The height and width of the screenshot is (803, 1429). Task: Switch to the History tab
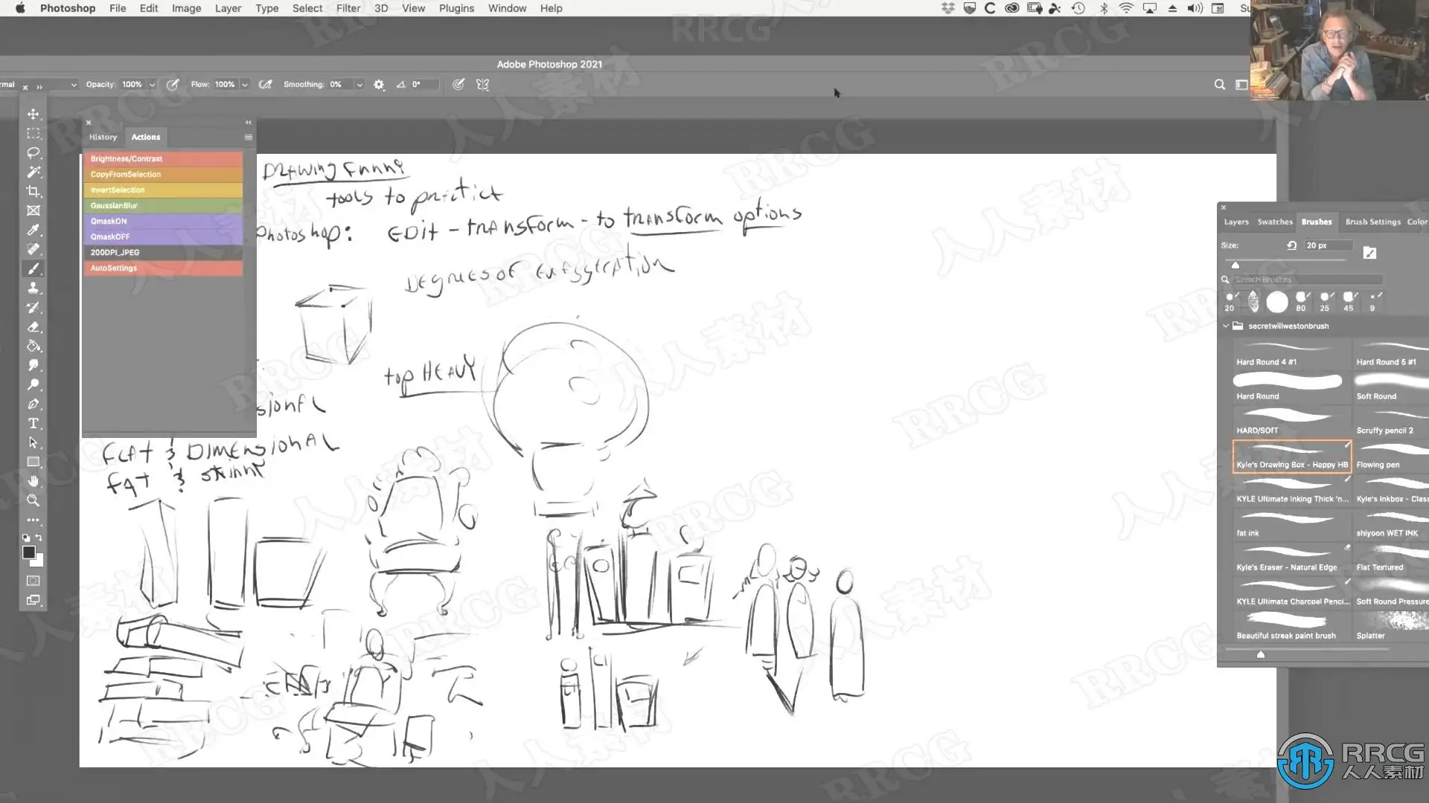click(x=103, y=137)
